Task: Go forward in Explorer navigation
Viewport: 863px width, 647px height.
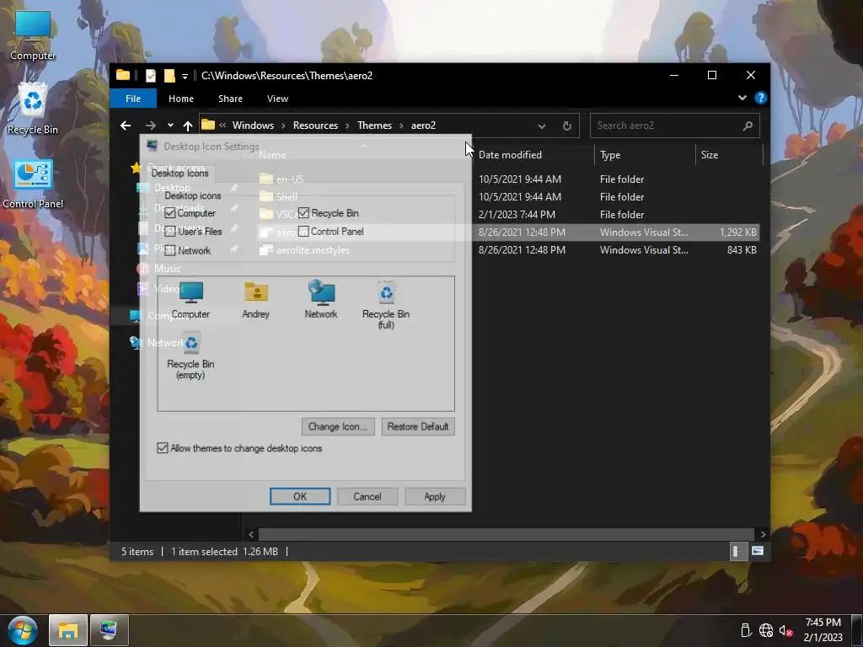Action: pos(150,126)
